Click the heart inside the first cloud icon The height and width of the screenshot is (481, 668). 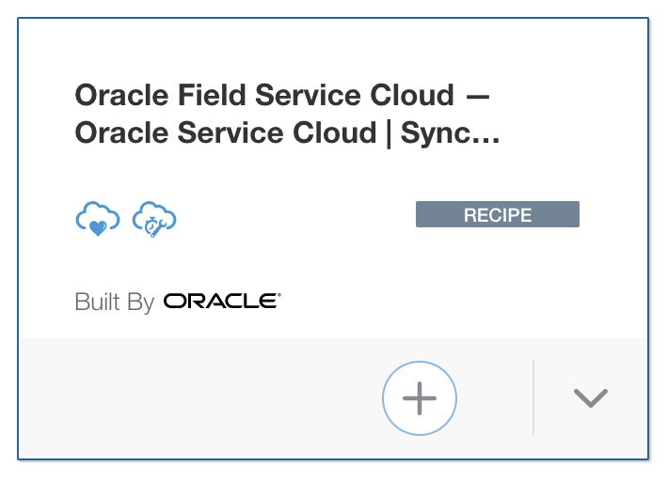(x=95, y=225)
